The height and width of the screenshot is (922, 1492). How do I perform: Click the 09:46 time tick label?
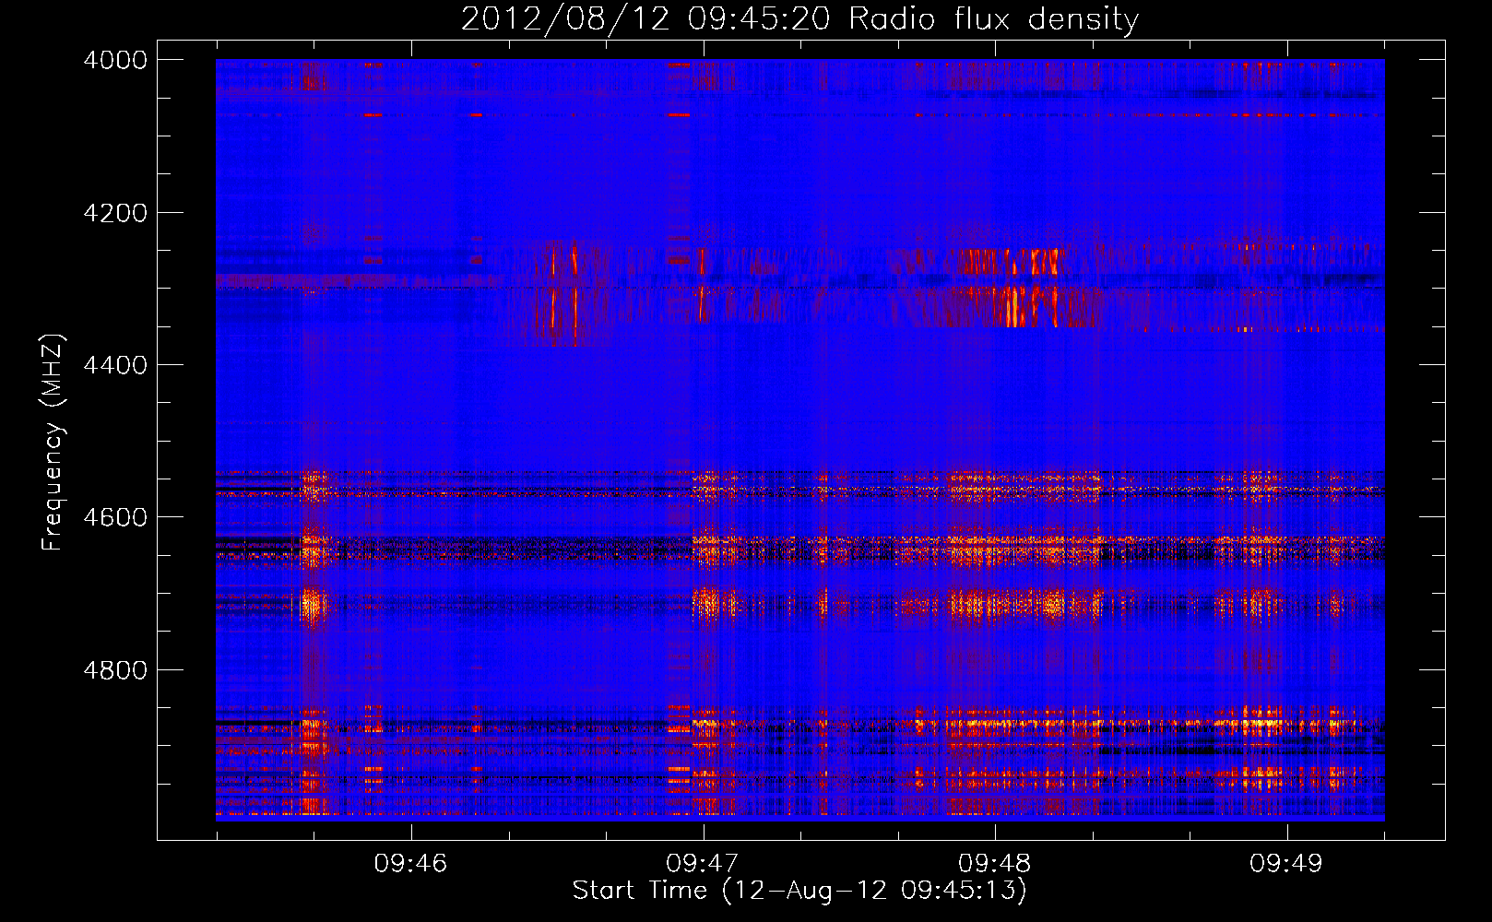point(410,863)
